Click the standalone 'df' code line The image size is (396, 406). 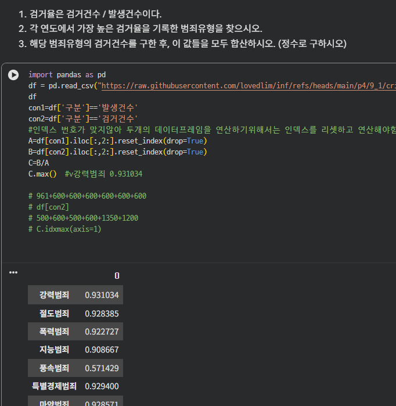tap(33, 97)
